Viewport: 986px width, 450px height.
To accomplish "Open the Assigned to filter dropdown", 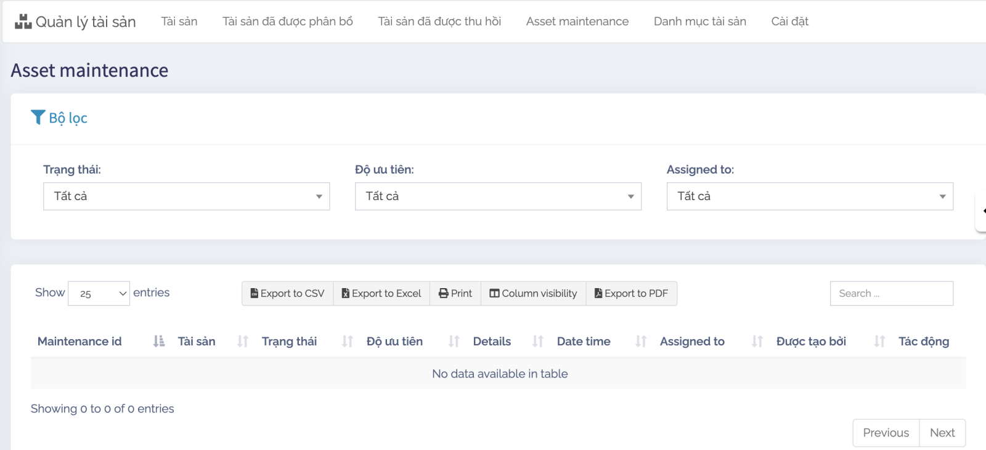I will pyautogui.click(x=810, y=196).
